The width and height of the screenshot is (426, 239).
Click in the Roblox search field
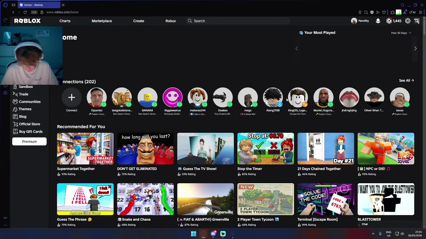238,21
